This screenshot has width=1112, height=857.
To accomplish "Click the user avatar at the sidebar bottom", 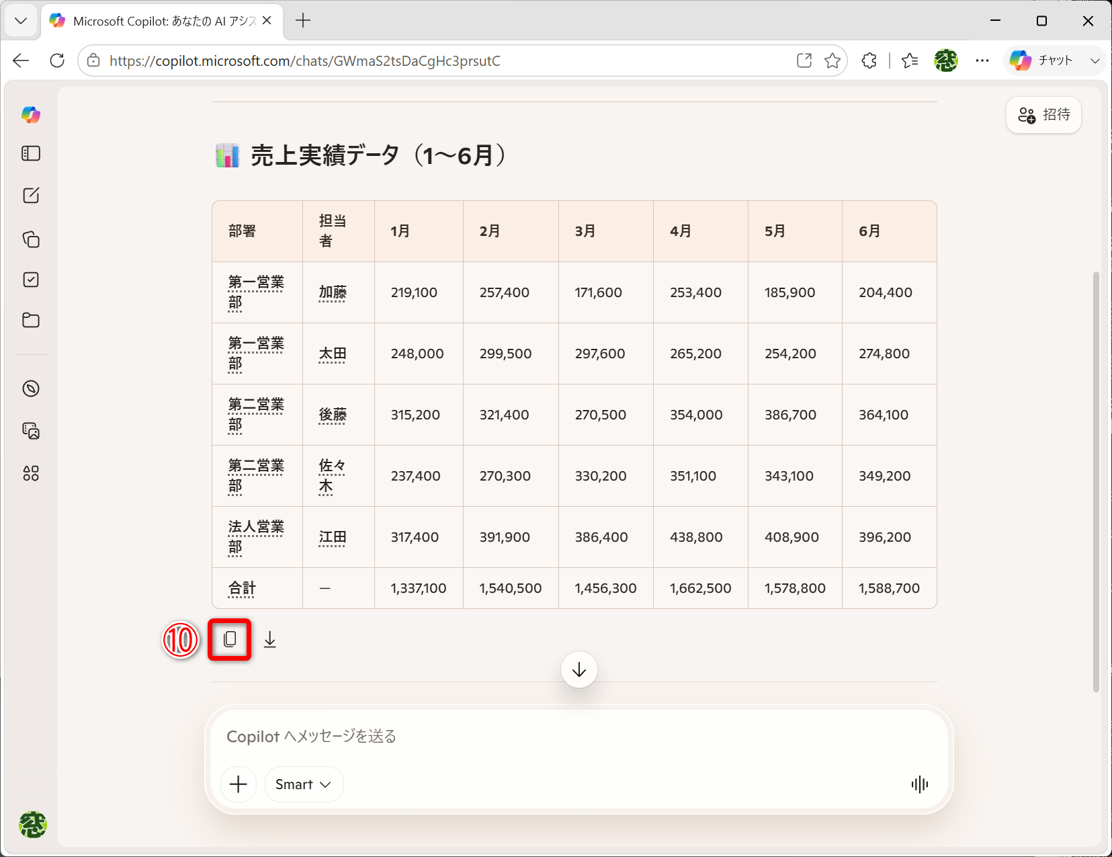I will point(32,825).
